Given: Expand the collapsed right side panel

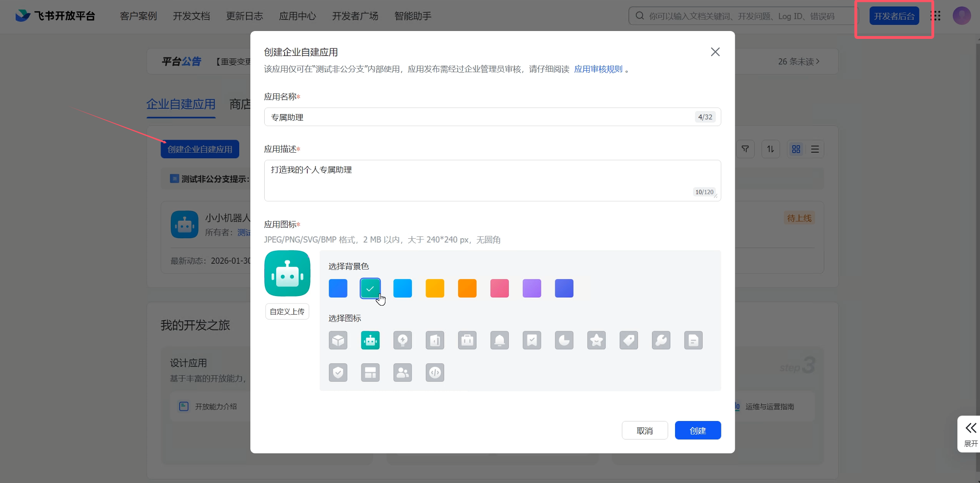Looking at the screenshot, I should (x=970, y=433).
